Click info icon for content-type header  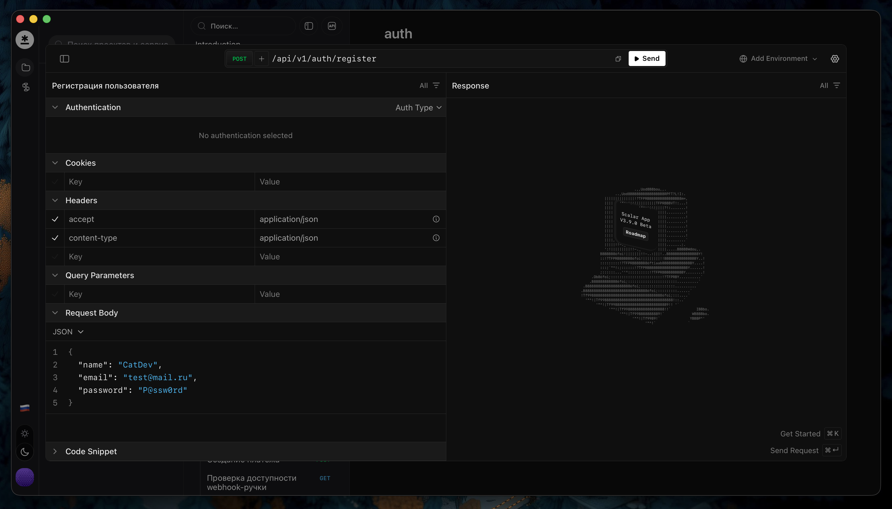click(x=436, y=238)
